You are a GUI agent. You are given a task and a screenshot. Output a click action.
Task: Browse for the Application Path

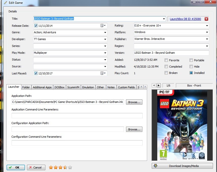[x=134, y=102]
